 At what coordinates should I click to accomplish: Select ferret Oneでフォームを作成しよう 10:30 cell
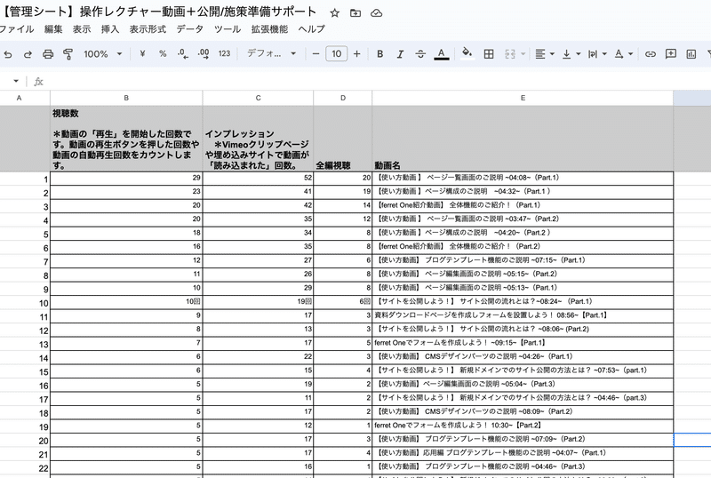pos(523,426)
